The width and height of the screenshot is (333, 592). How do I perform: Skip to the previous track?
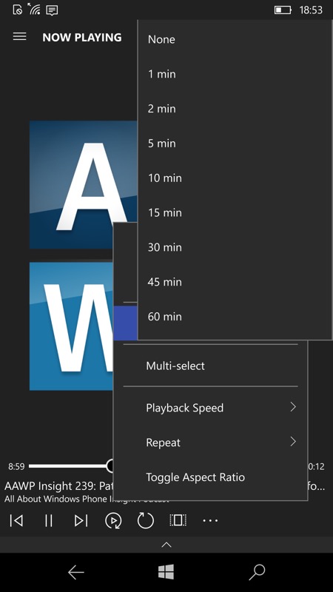[x=16, y=521]
